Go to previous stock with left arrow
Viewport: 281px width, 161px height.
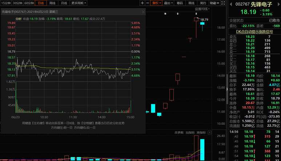click(231, 4)
